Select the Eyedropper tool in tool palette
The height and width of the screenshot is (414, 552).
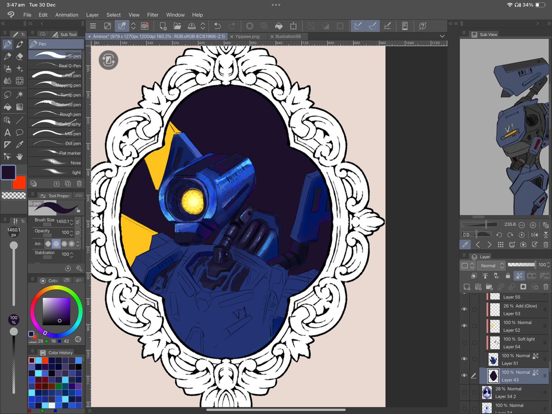[20, 145]
